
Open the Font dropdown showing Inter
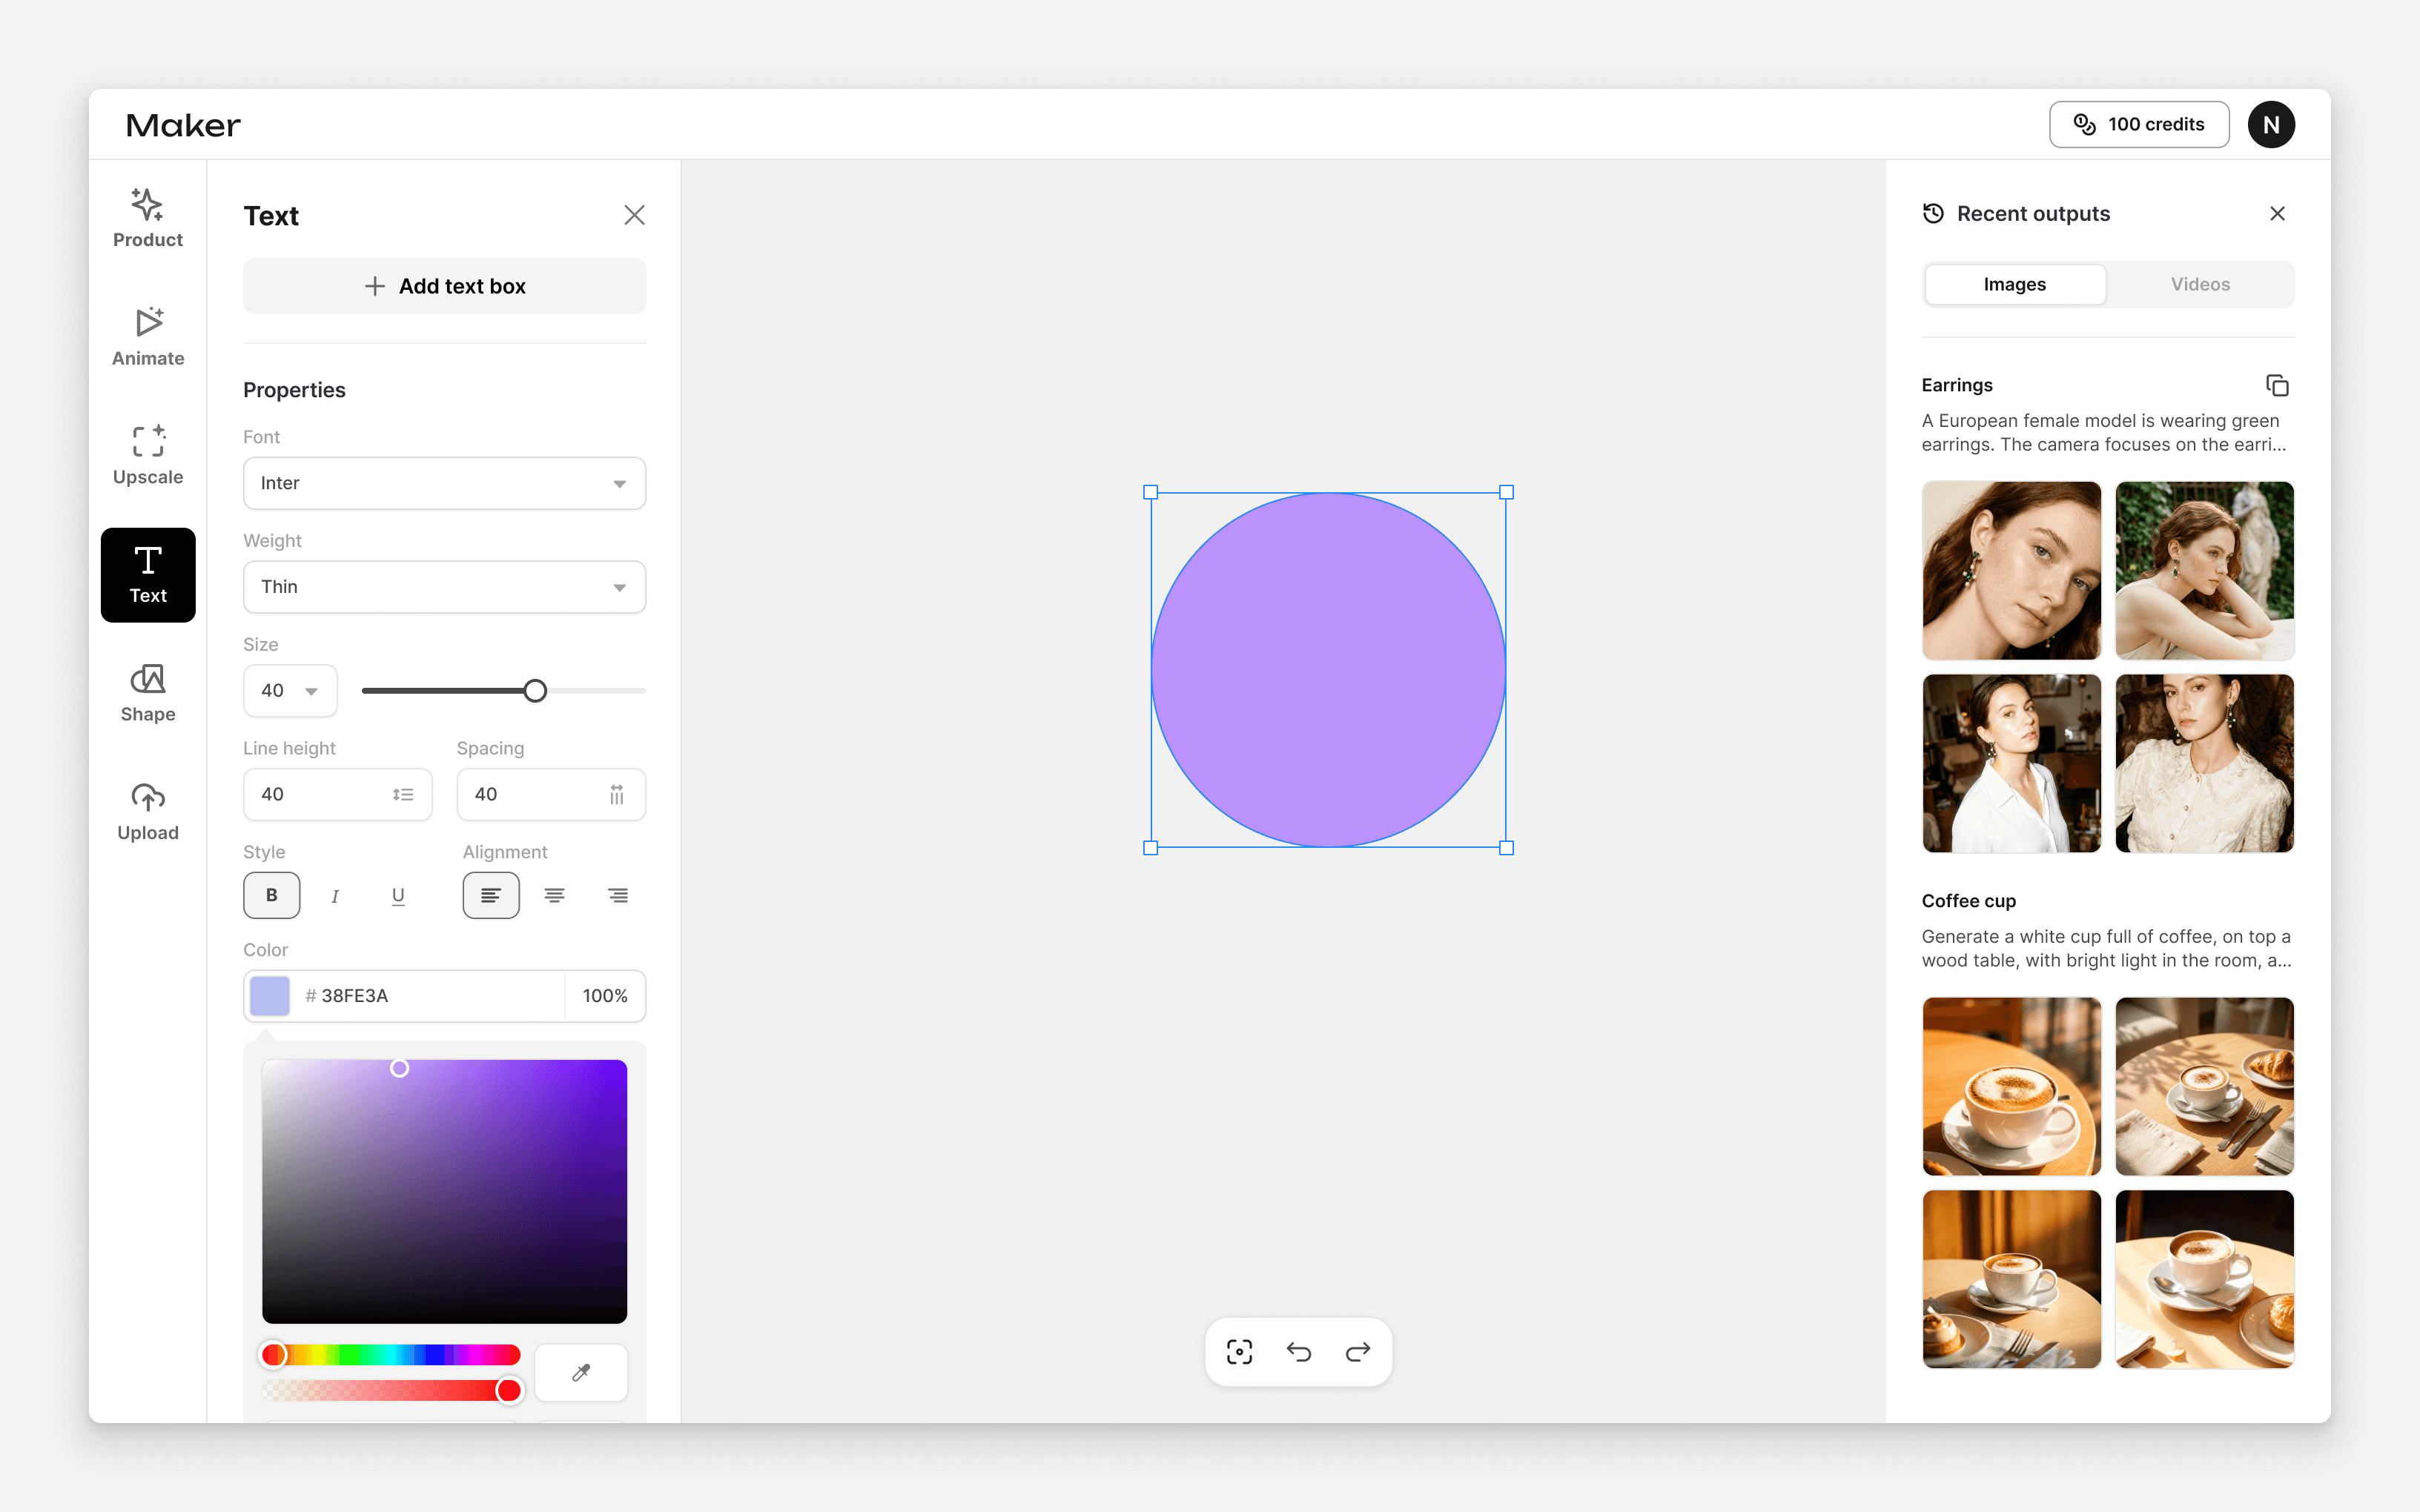tap(444, 483)
